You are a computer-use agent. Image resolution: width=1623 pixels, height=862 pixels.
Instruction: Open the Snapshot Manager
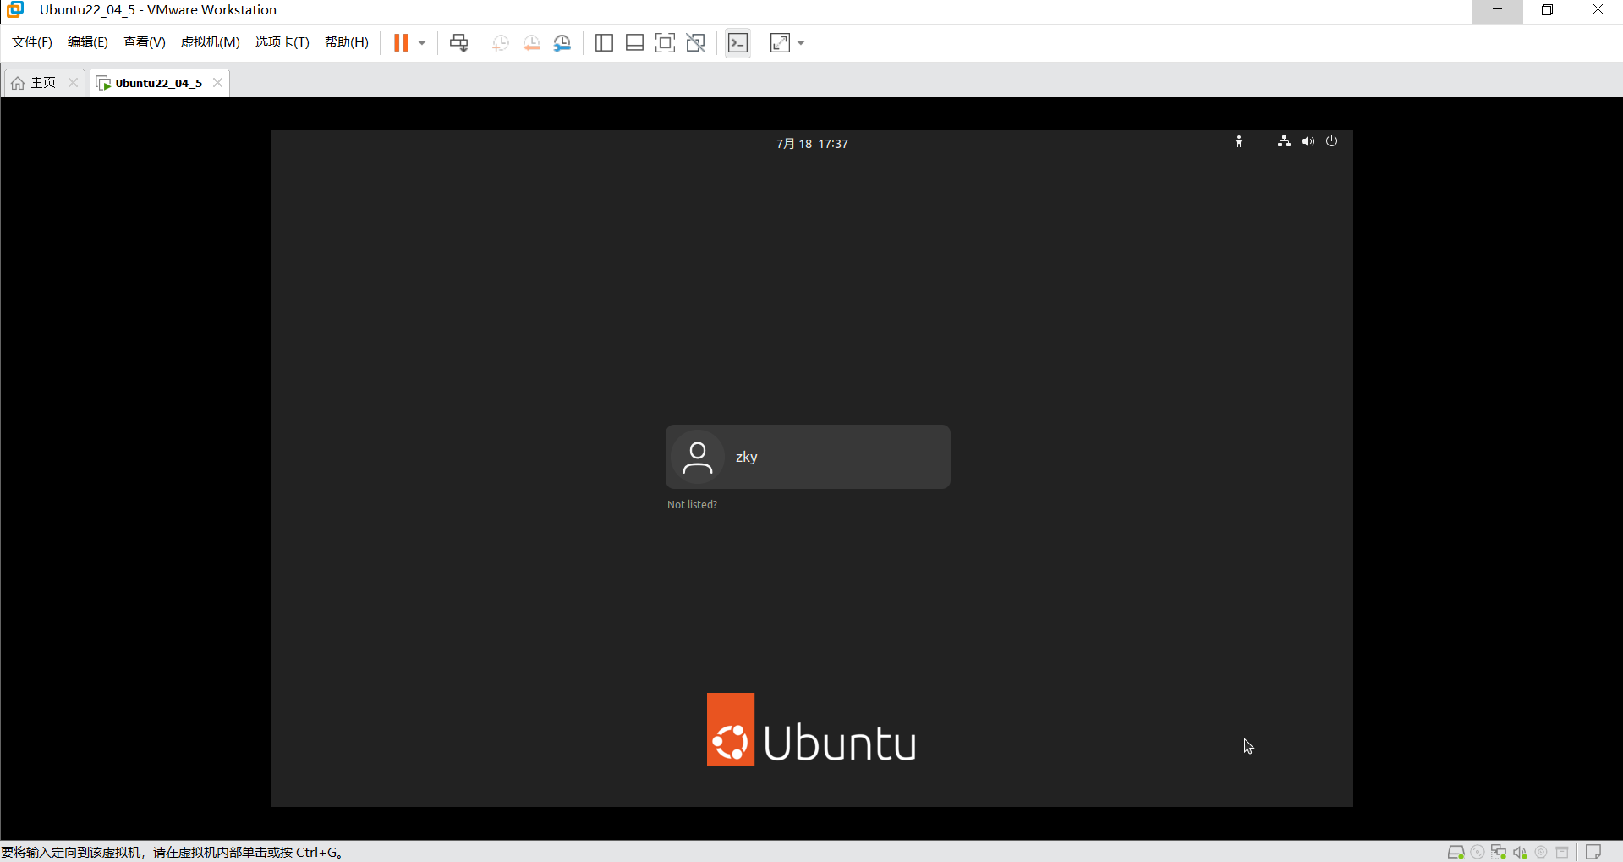pos(562,42)
